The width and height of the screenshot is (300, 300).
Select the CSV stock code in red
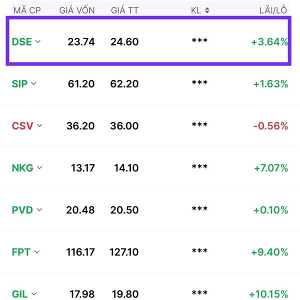click(22, 126)
